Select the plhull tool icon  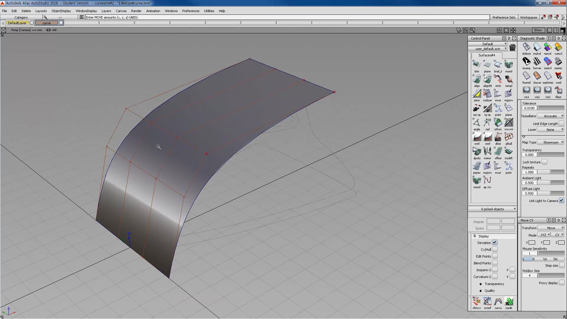point(509,137)
